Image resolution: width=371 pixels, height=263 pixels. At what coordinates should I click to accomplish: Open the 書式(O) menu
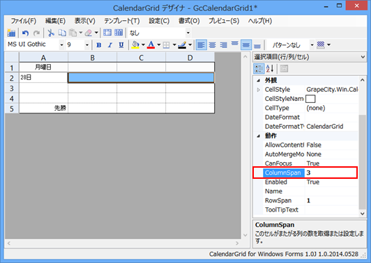coord(189,21)
